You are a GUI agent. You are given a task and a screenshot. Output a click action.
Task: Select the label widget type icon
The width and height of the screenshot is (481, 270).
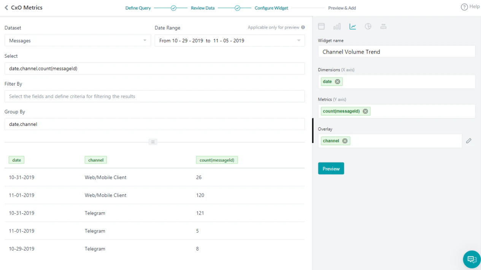pyautogui.click(x=383, y=26)
